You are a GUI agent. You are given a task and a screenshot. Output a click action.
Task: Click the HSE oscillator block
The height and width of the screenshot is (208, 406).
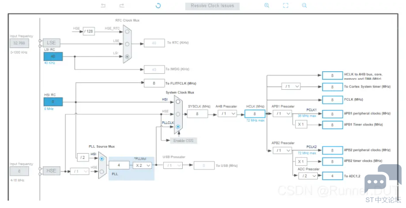click(x=51, y=171)
